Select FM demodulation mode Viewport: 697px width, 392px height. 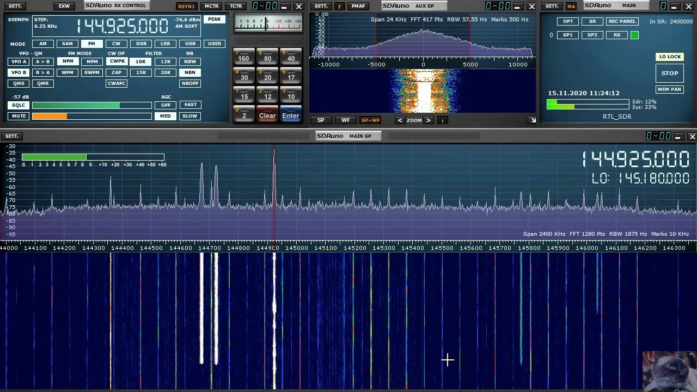click(x=91, y=44)
